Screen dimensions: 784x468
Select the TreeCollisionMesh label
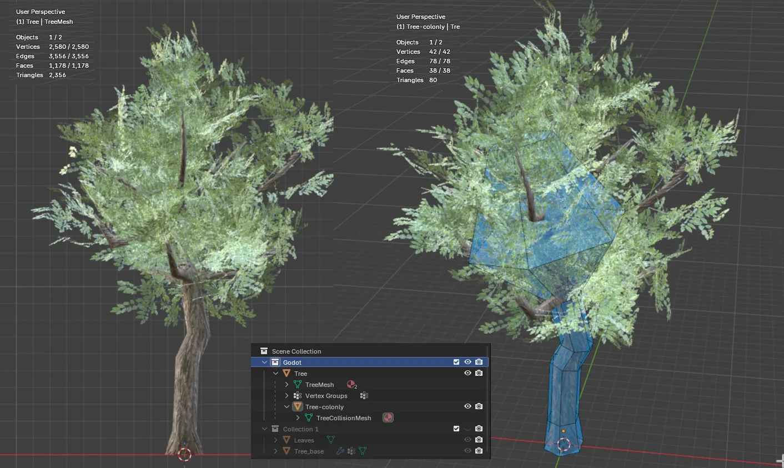(344, 418)
